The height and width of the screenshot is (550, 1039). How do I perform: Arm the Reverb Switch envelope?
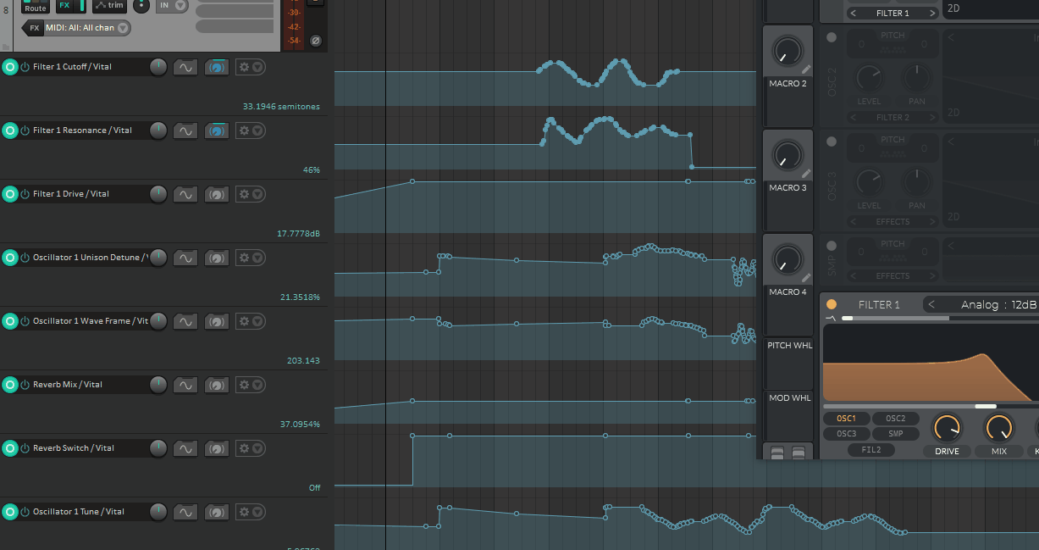[10, 448]
